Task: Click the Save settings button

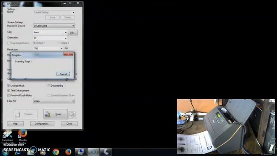Action: (x=52, y=17)
